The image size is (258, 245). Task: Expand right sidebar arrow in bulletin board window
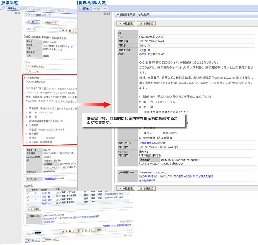(x=108, y=14)
